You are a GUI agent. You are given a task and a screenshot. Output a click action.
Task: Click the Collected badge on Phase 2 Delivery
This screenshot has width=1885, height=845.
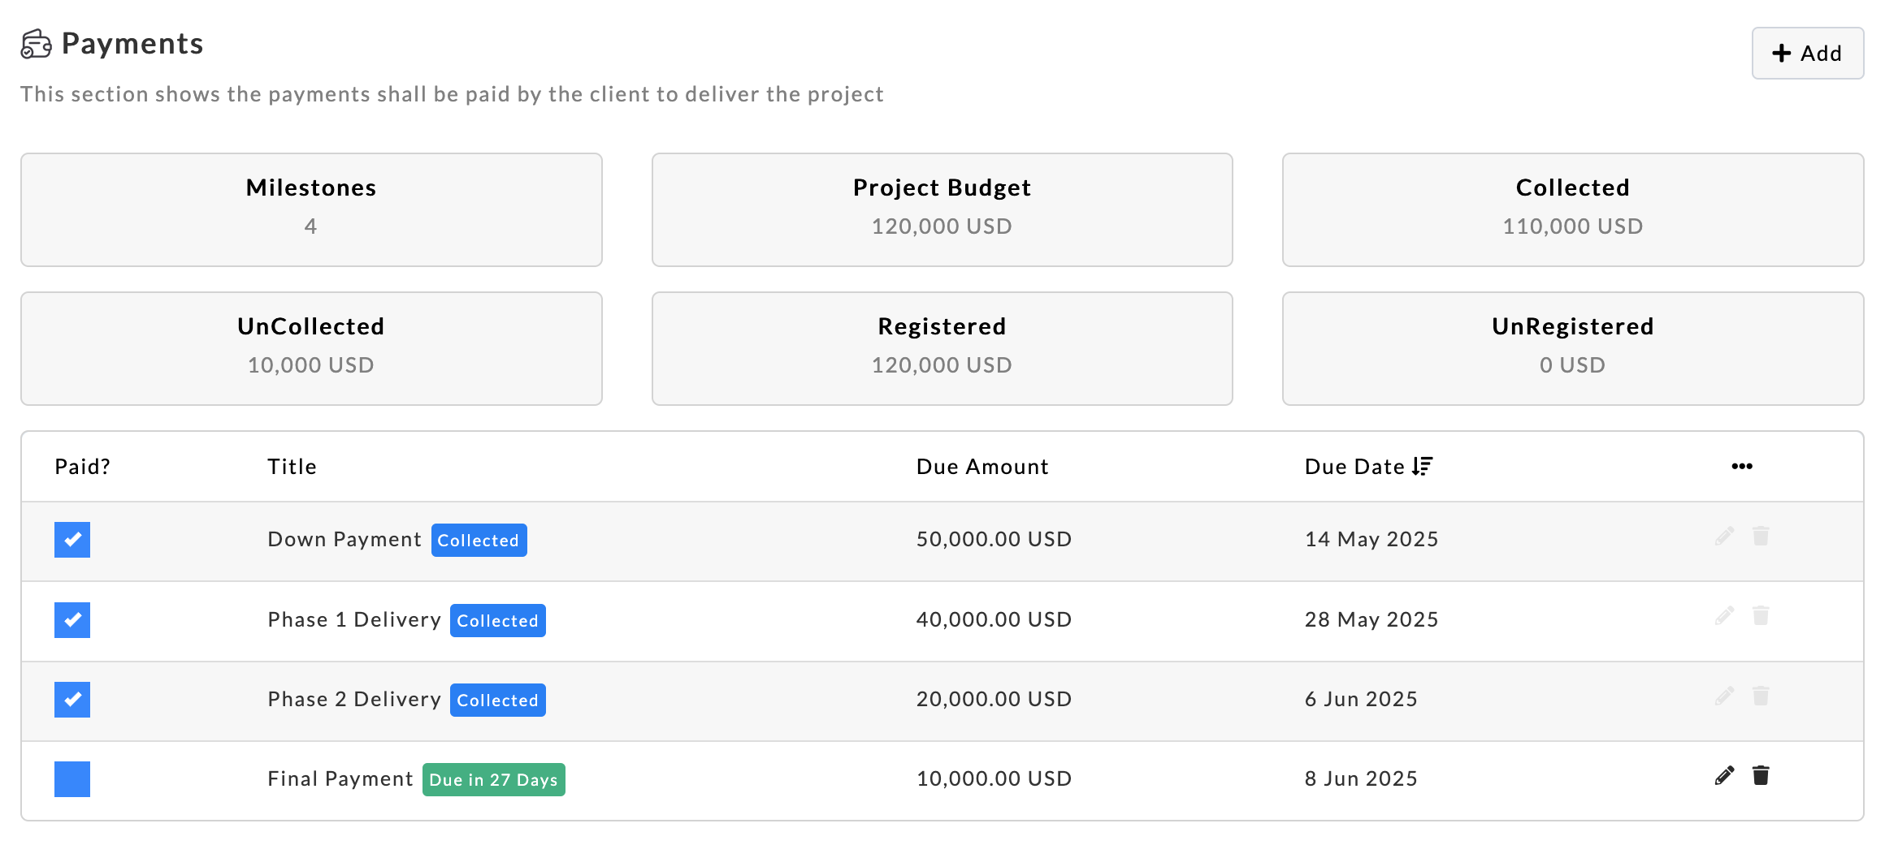[497, 701]
